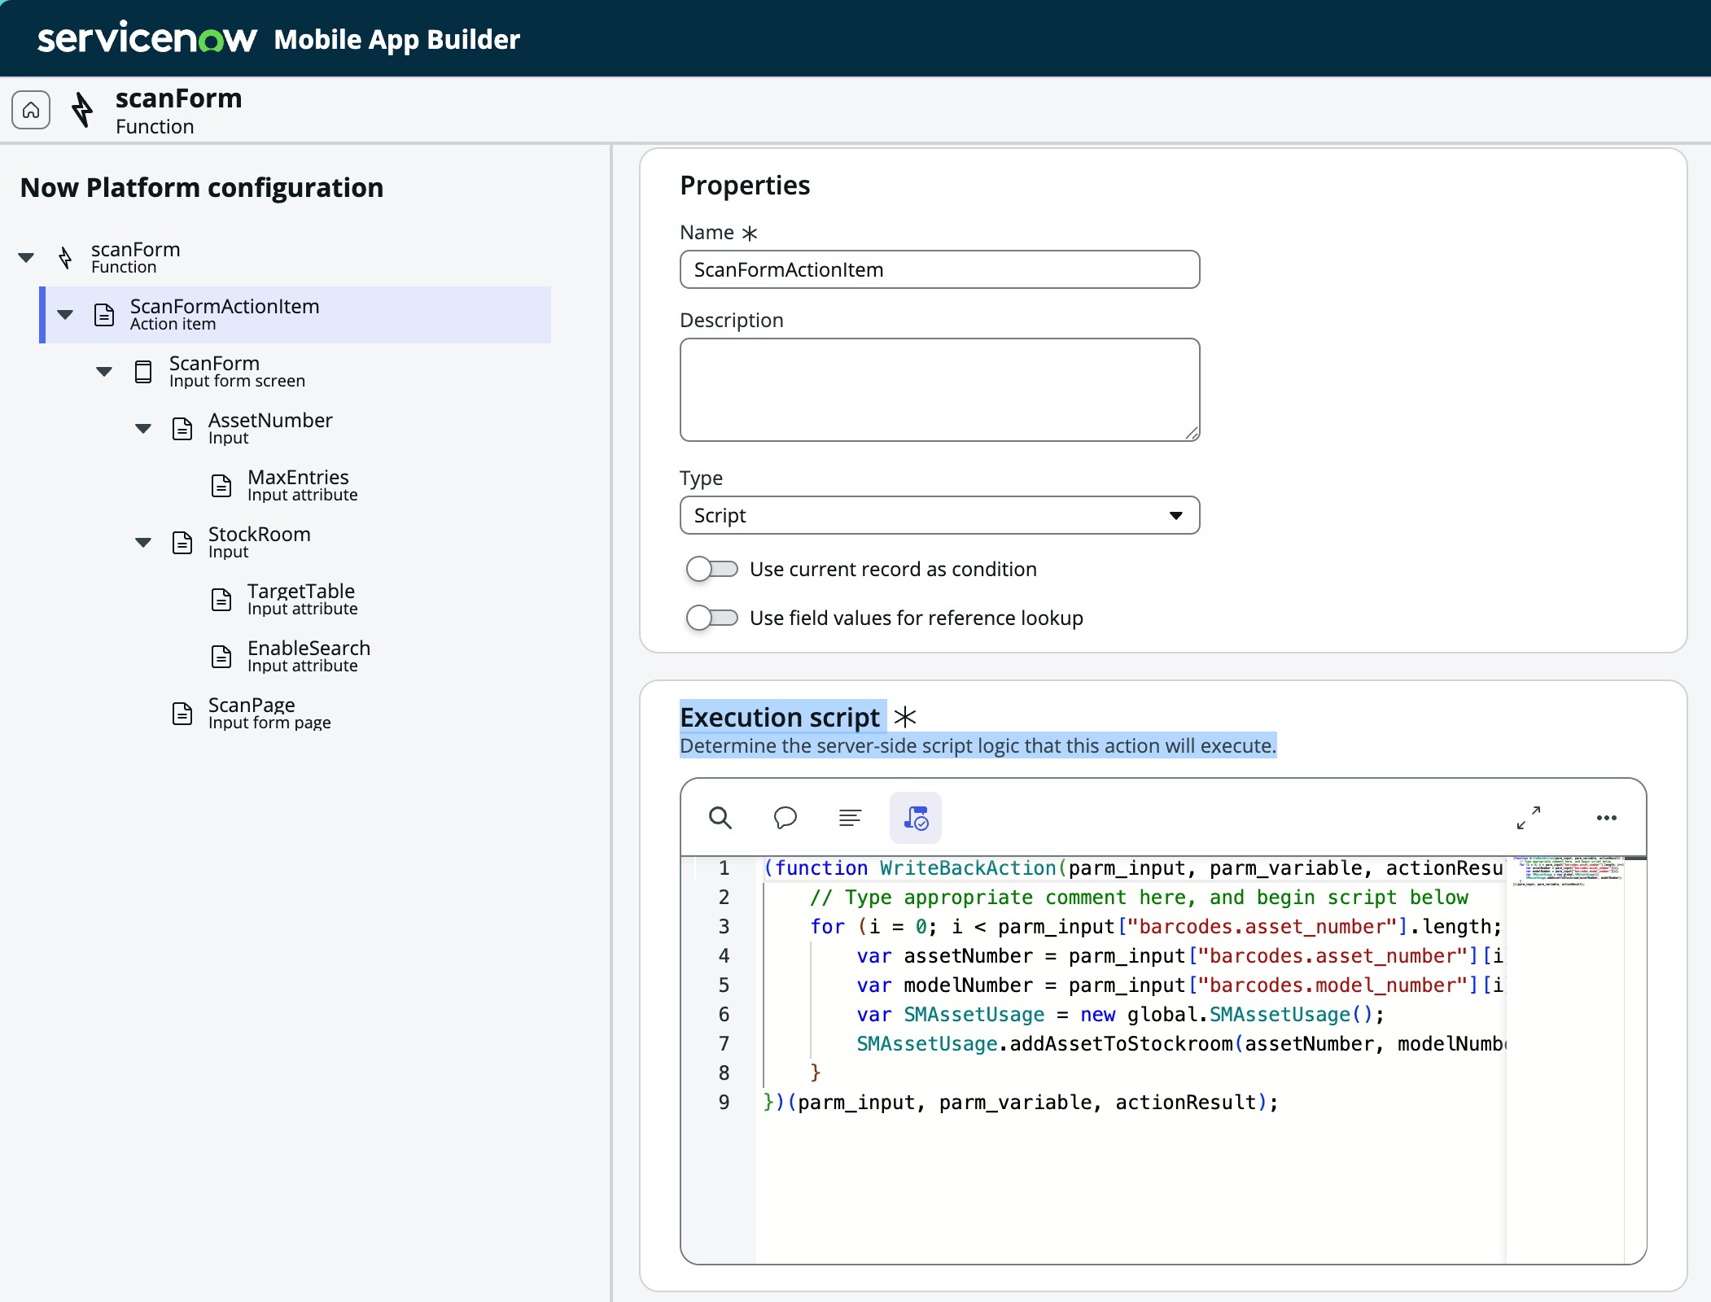Select EnableSearch input attribute in tree

pyautogui.click(x=308, y=657)
